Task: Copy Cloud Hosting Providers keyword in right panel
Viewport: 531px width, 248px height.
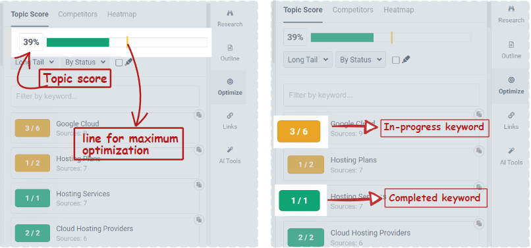Action: [x=479, y=223]
